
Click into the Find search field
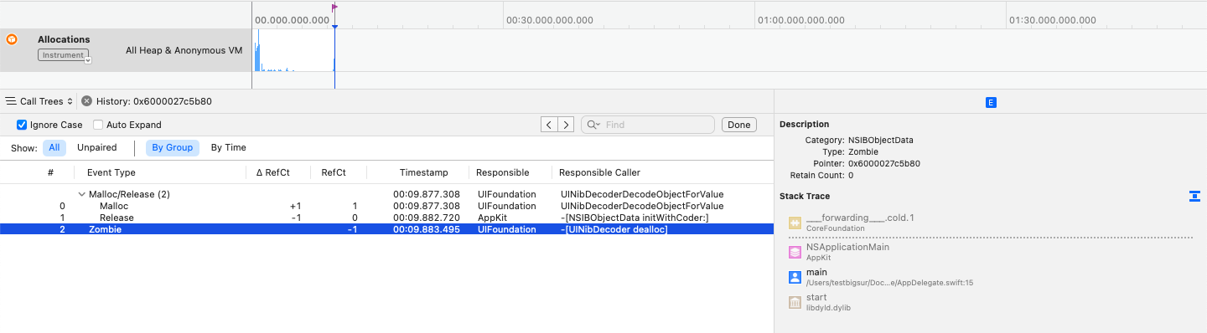pos(648,125)
